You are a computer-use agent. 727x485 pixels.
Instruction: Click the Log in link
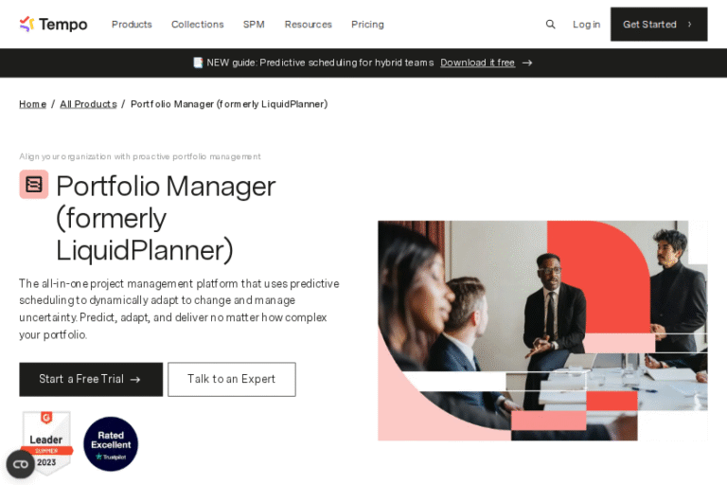586,25
